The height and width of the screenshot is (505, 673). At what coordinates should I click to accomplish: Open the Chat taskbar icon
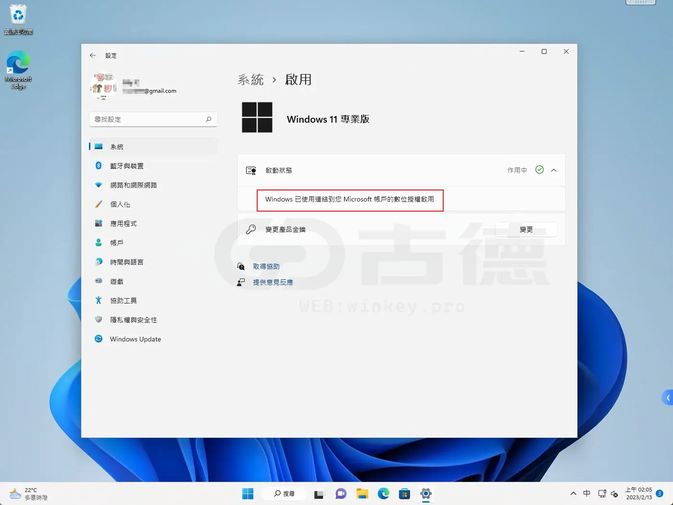pos(341,493)
